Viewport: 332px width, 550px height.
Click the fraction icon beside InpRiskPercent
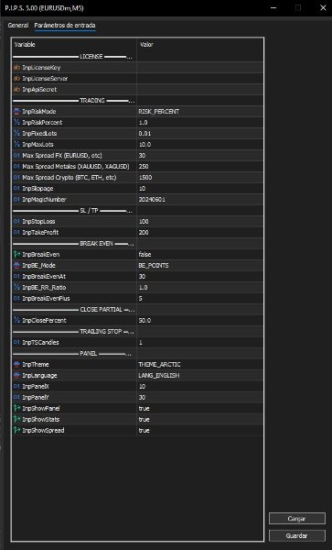point(16,123)
